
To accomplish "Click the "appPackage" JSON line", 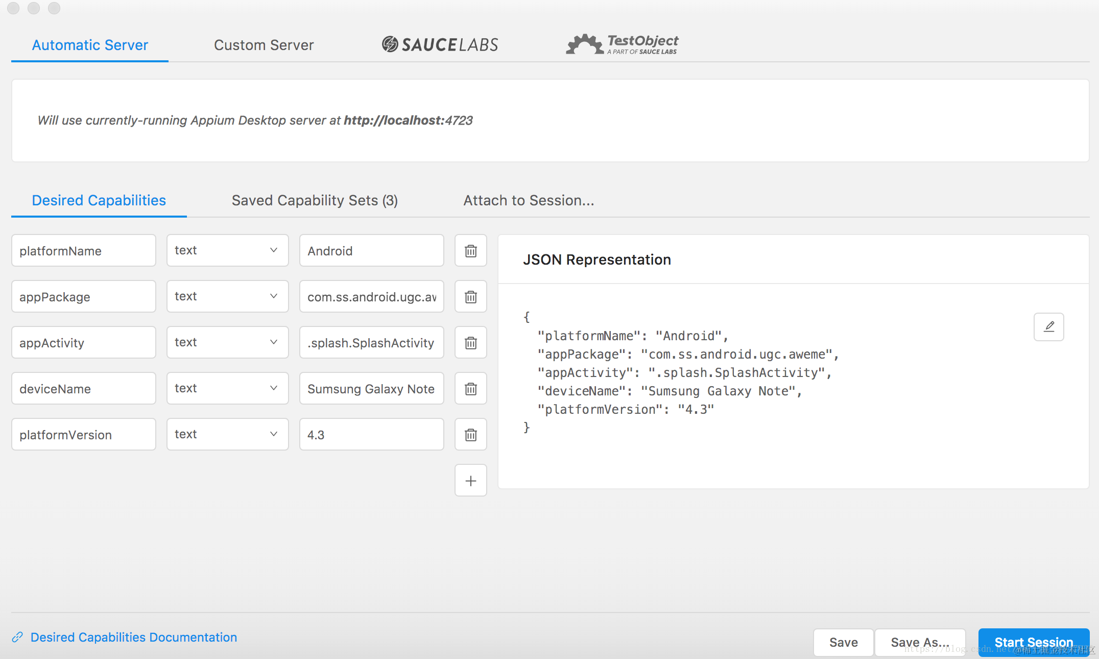I will [x=688, y=354].
